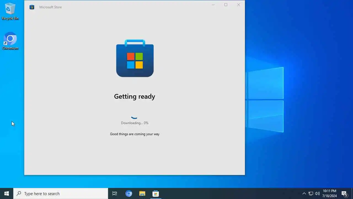This screenshot has height=199, width=353.
Task: Show hidden system tray icons
Action: tap(304, 193)
